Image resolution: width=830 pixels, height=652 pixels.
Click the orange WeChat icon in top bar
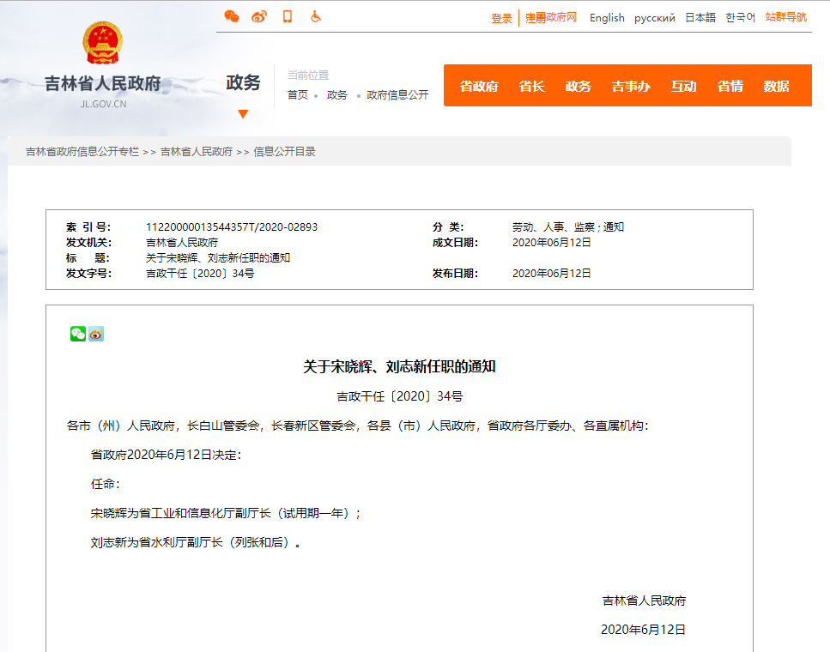pyautogui.click(x=231, y=16)
